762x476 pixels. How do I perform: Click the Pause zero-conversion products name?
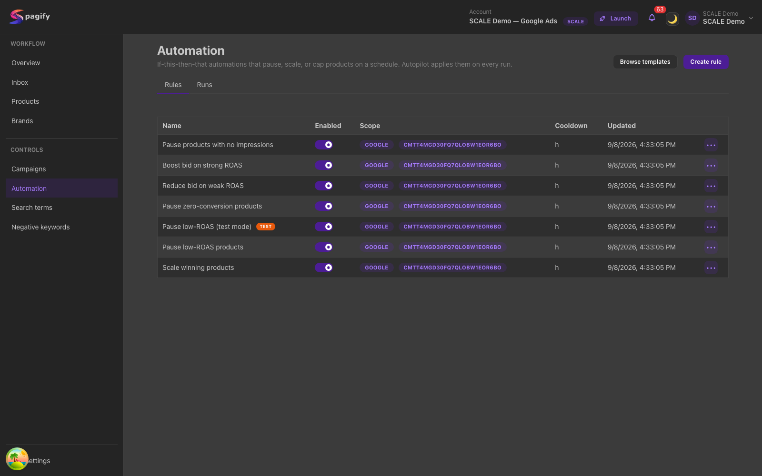212,206
